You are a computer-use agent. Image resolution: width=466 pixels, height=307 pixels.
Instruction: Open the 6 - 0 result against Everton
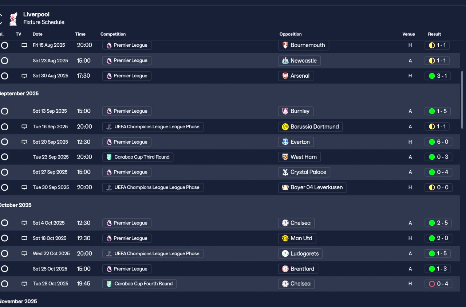tap(438, 142)
